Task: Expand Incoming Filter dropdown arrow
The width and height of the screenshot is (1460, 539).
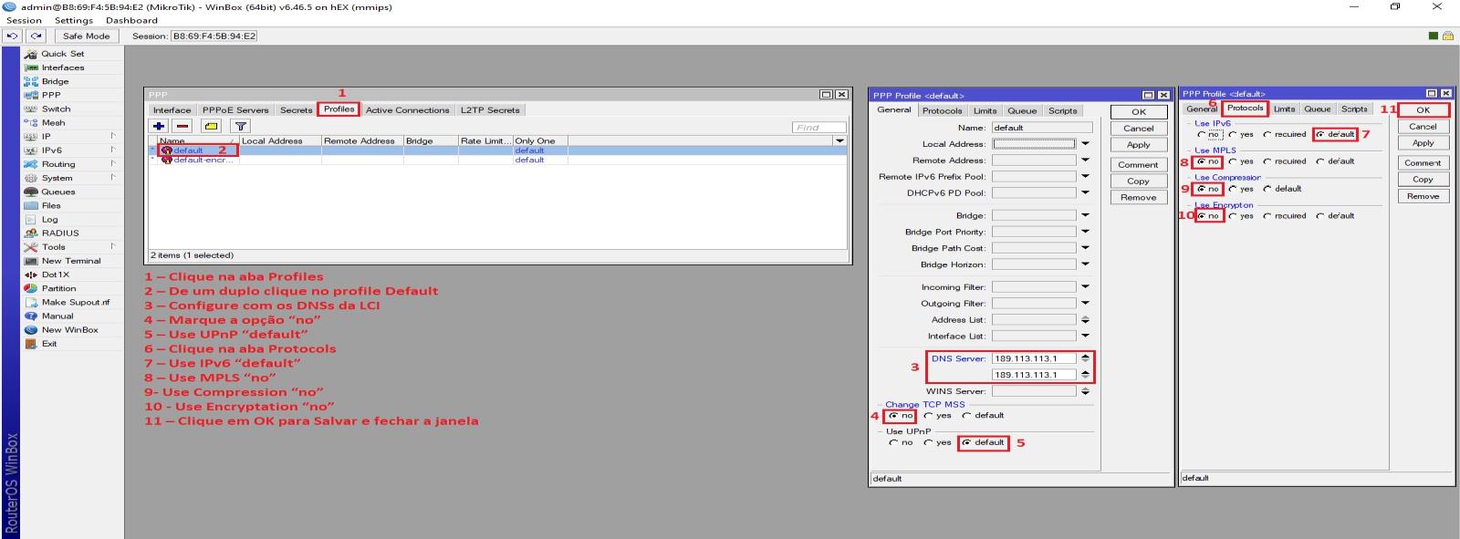Action: click(x=1085, y=287)
